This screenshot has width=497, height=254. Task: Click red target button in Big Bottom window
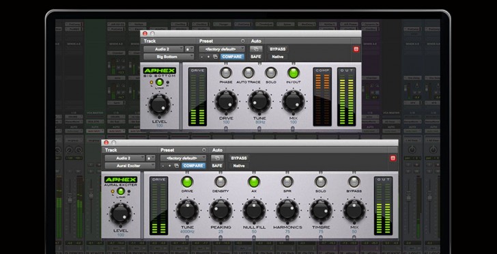coord(356,49)
